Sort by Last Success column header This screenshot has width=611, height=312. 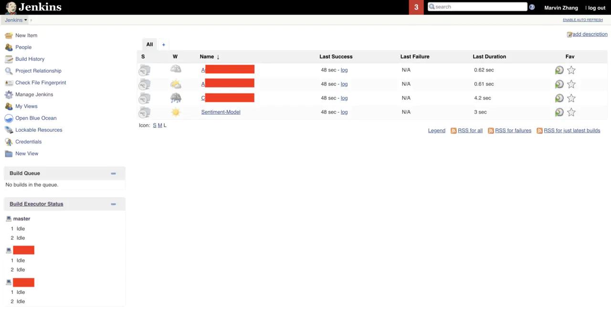pos(336,57)
